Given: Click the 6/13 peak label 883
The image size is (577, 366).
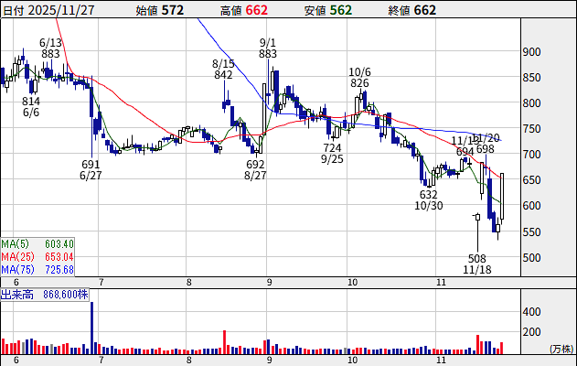Looking at the screenshot, I should pos(50,54).
